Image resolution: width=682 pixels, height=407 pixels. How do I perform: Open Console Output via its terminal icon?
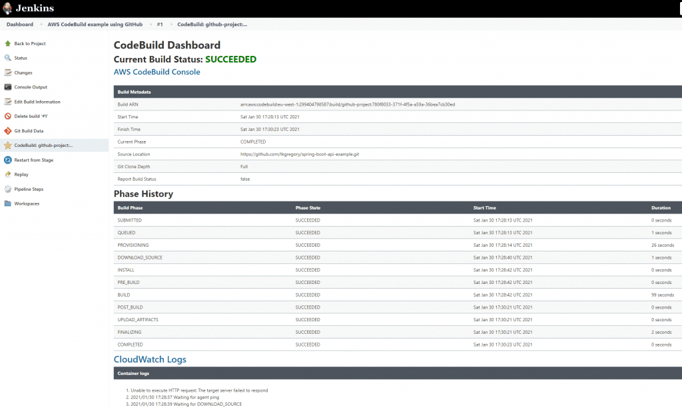click(8, 87)
